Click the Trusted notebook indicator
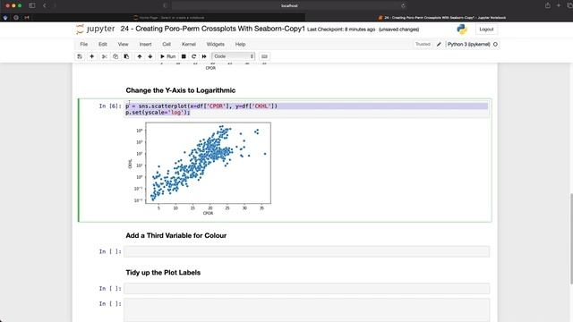The image size is (573, 322). 423,44
